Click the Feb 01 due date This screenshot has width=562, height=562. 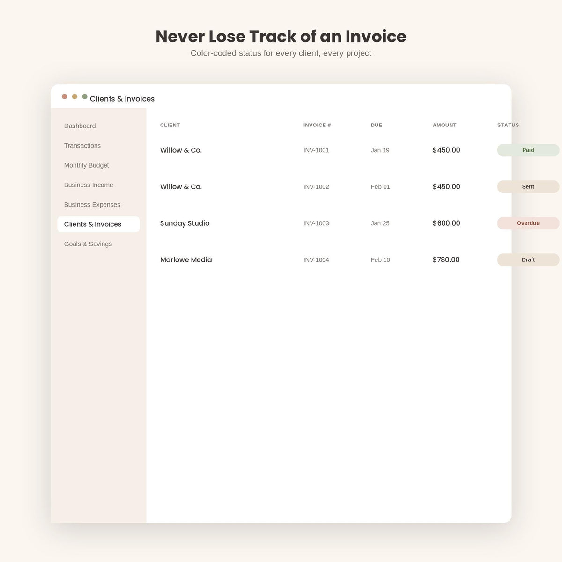[380, 187]
